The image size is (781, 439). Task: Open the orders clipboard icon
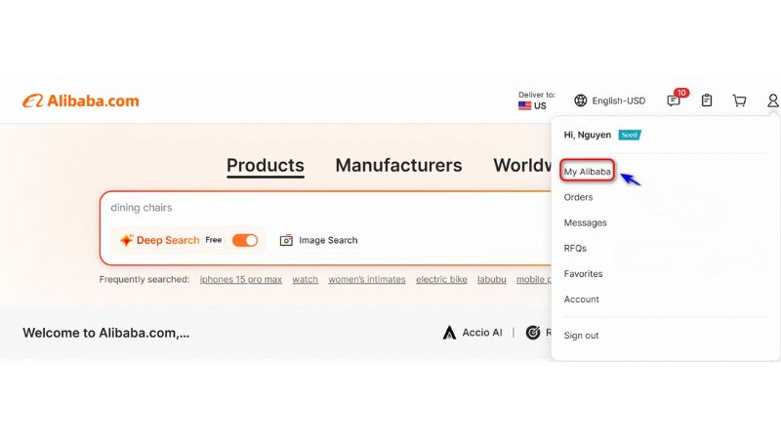pyautogui.click(x=706, y=100)
